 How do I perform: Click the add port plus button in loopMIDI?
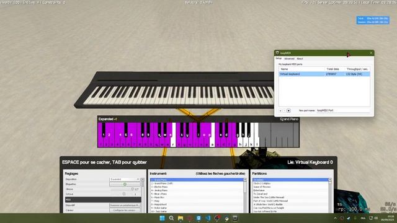280,110
